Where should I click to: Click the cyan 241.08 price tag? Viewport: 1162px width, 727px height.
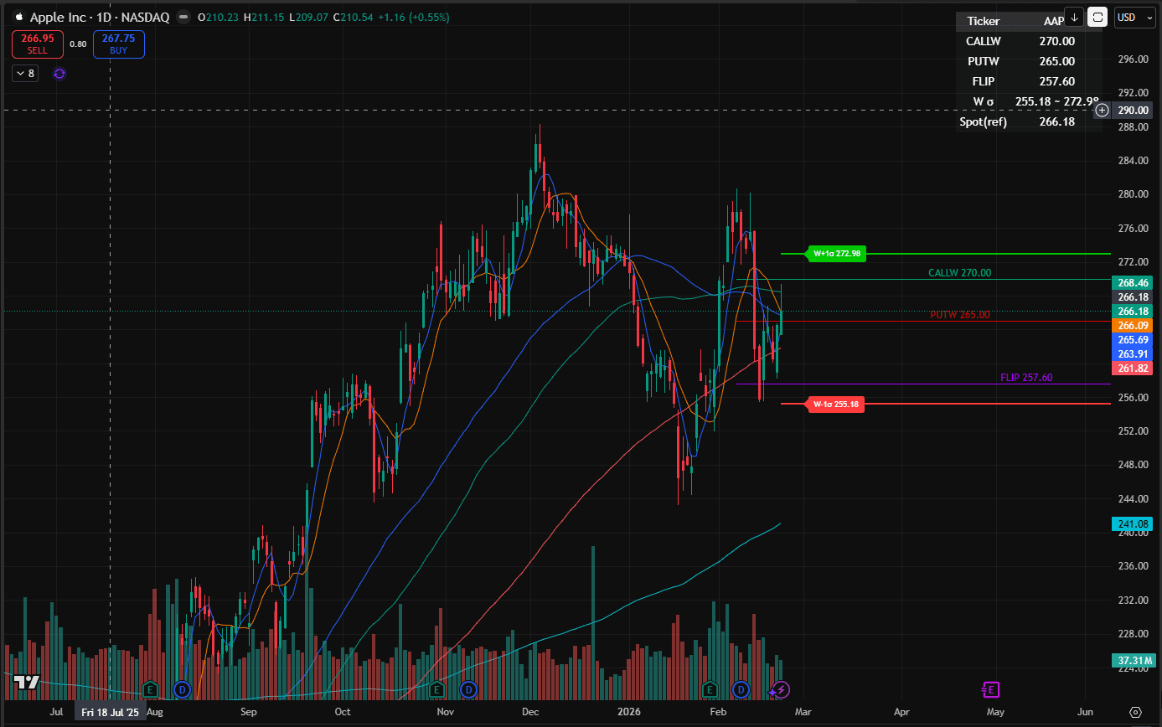(1132, 524)
